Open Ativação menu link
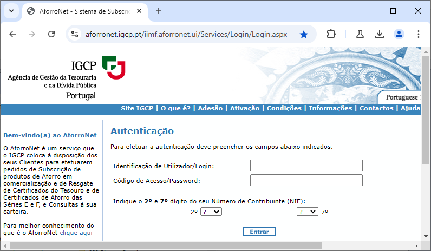 [x=245, y=108]
